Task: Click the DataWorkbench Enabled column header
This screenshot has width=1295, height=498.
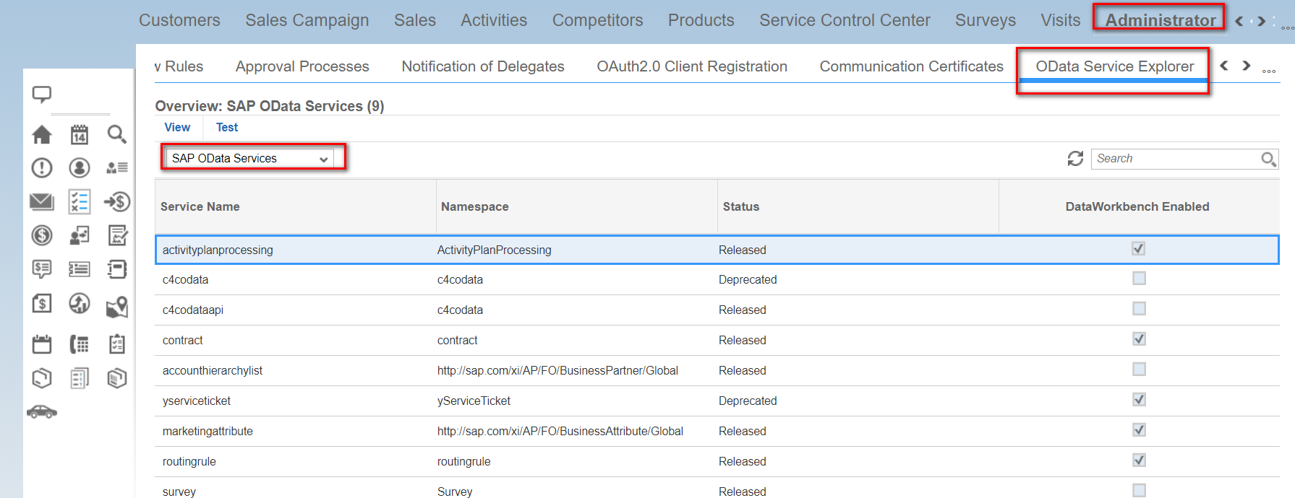Action: [1139, 206]
